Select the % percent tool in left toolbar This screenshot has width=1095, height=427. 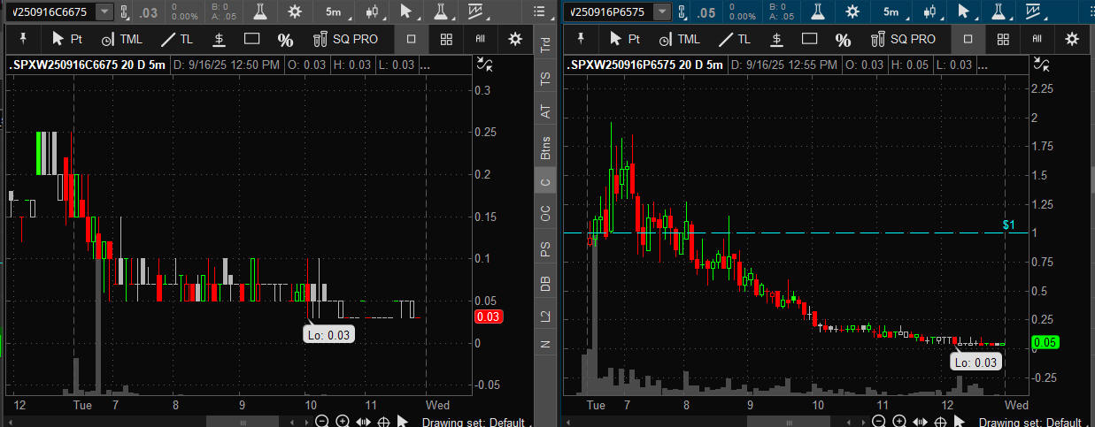285,40
